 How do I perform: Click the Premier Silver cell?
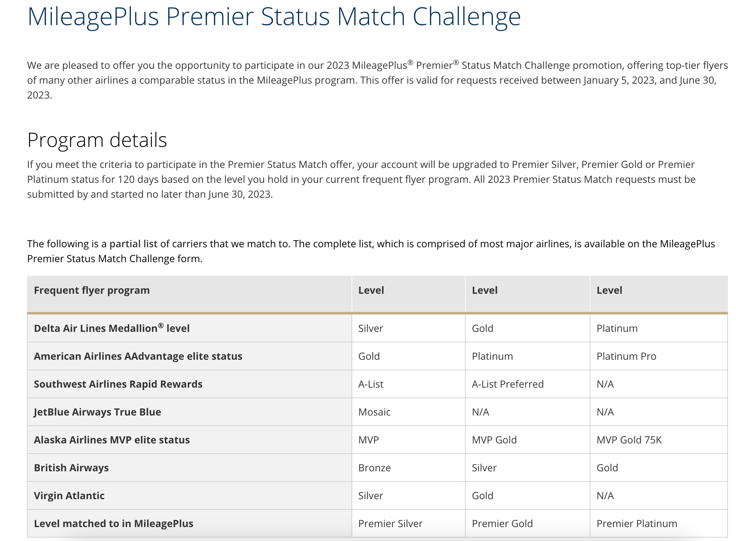click(x=390, y=524)
